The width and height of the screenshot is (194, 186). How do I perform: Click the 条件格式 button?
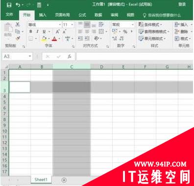click(x=150, y=25)
